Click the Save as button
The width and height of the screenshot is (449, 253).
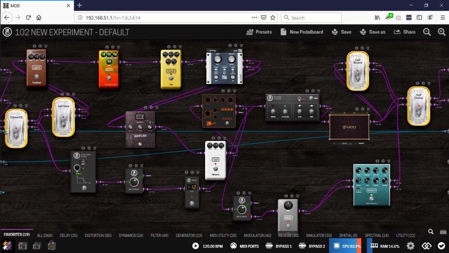373,32
